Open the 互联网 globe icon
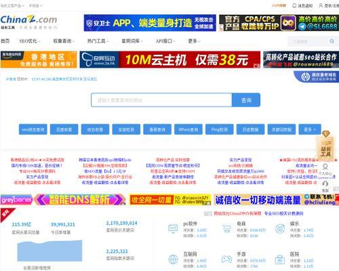This screenshot has height=271, width=339. tap(173, 259)
